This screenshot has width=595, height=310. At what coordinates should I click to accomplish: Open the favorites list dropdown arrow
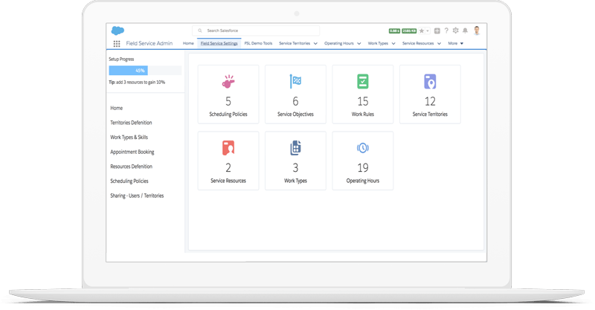(x=428, y=31)
